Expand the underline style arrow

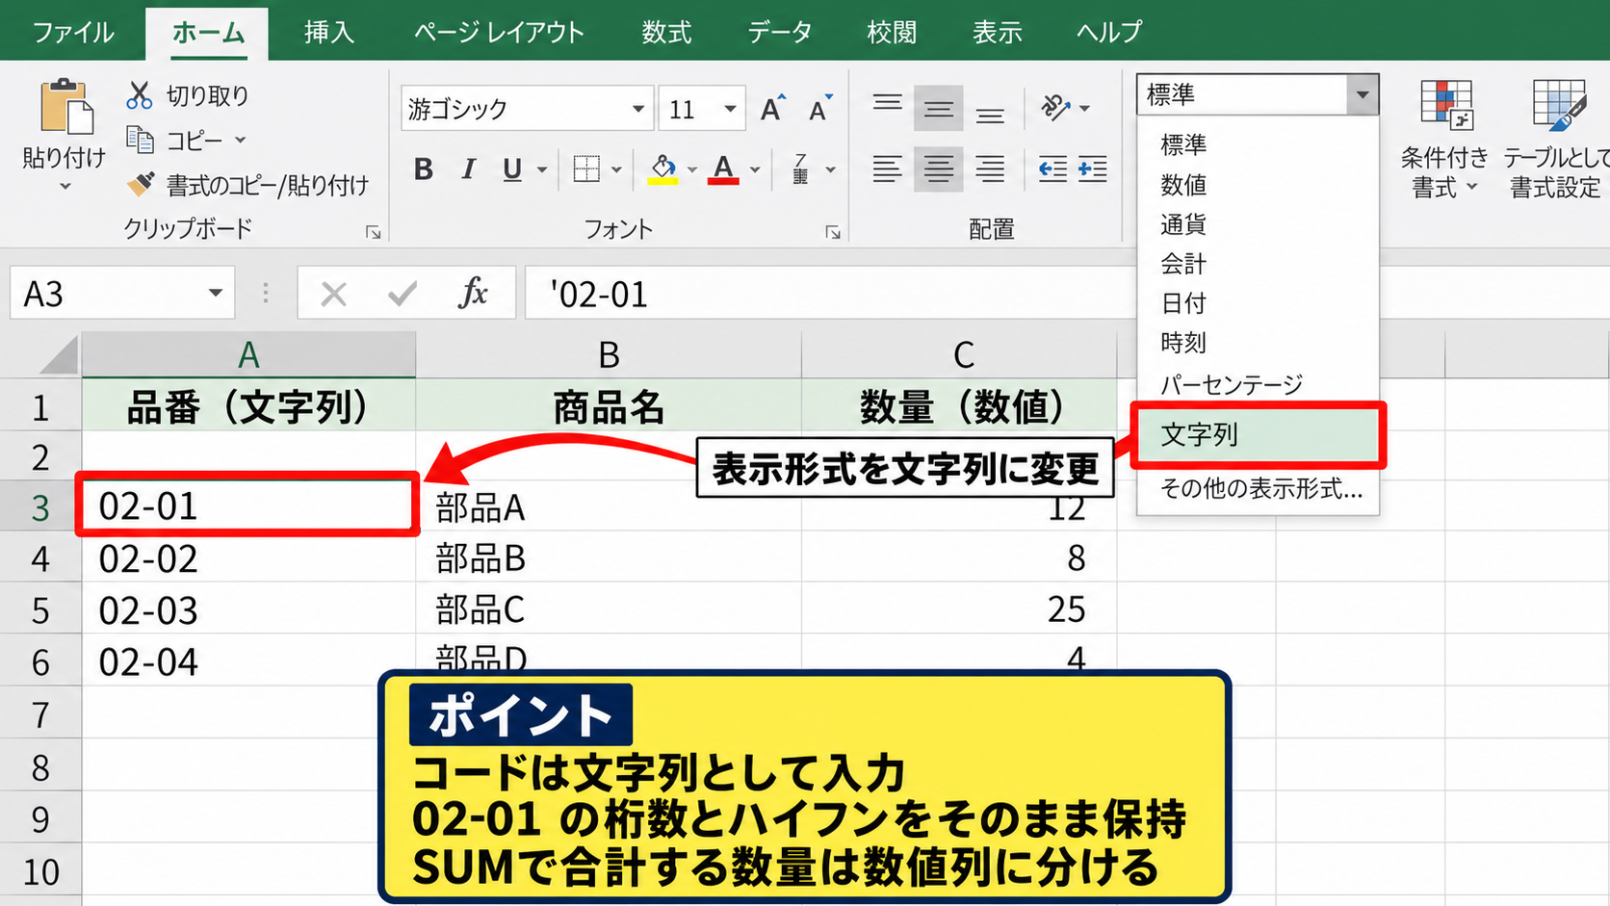pos(542,169)
